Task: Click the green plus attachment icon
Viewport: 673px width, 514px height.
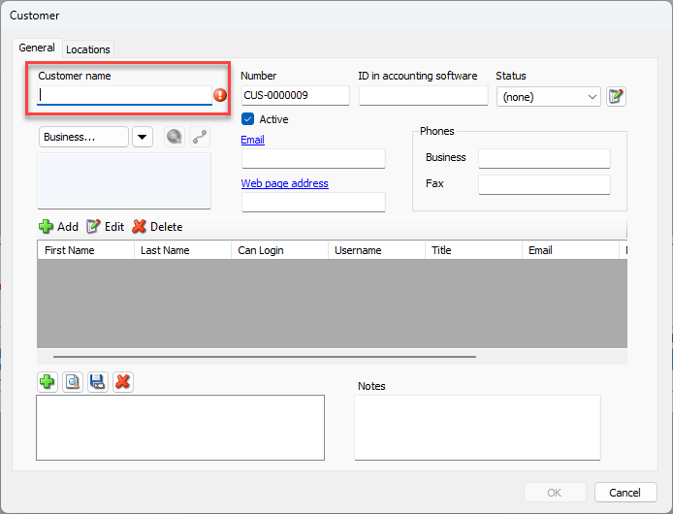Action: (x=48, y=382)
